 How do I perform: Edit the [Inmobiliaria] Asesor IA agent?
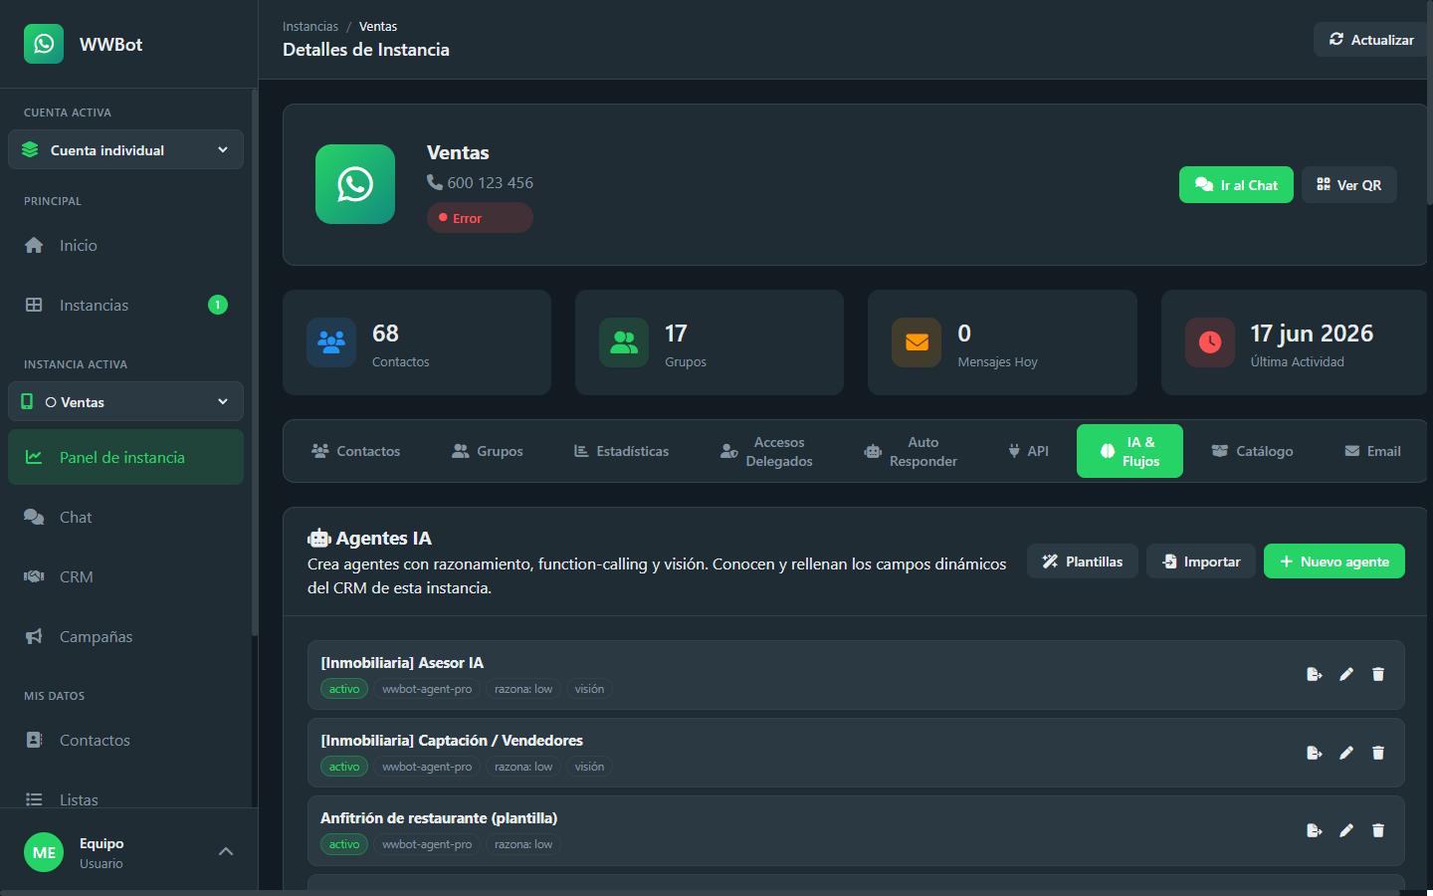(x=1346, y=674)
